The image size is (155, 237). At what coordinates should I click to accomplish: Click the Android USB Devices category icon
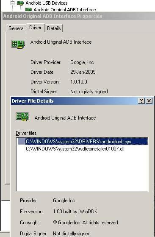coord(20,3)
